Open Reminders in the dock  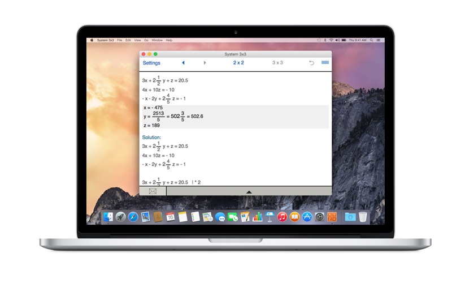pos(195,217)
